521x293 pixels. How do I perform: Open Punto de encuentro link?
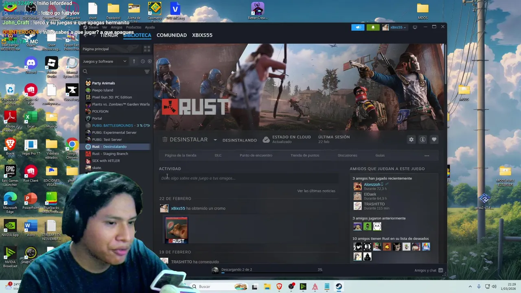click(256, 155)
